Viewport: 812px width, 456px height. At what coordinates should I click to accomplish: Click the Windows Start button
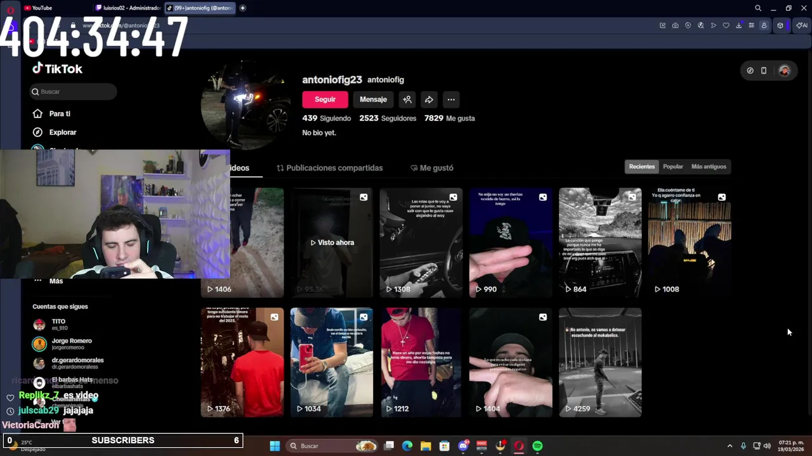(275, 446)
